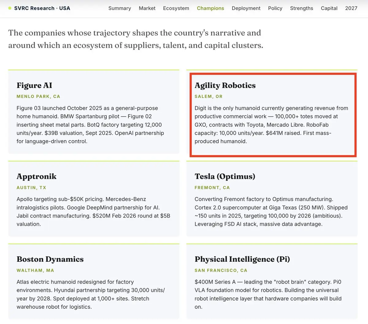Click the MENLO PARK, CA location label
Image resolution: width=368 pixels, height=324 pixels.
tap(38, 96)
